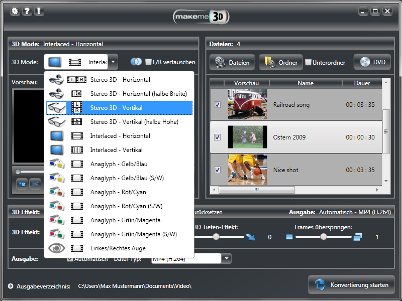Click the blue arrow depth effect icon
This screenshot has width=402, height=301.
pos(250,237)
